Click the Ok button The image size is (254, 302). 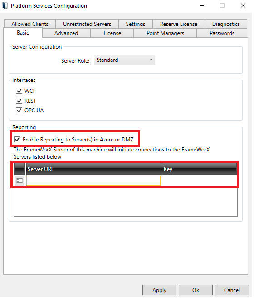pyautogui.click(x=195, y=290)
